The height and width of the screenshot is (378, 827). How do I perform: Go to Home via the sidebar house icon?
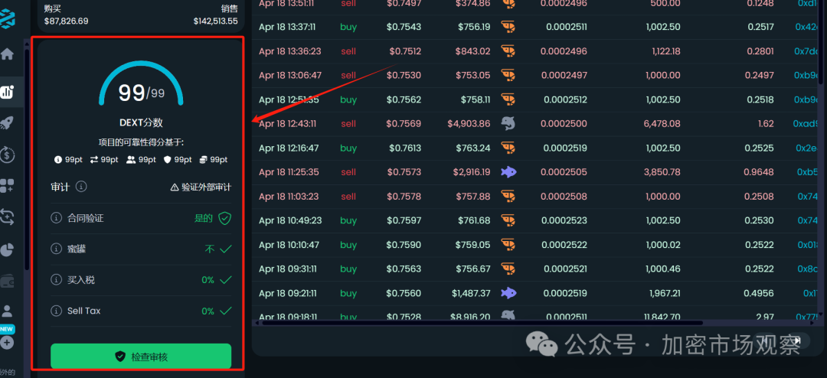(7, 54)
